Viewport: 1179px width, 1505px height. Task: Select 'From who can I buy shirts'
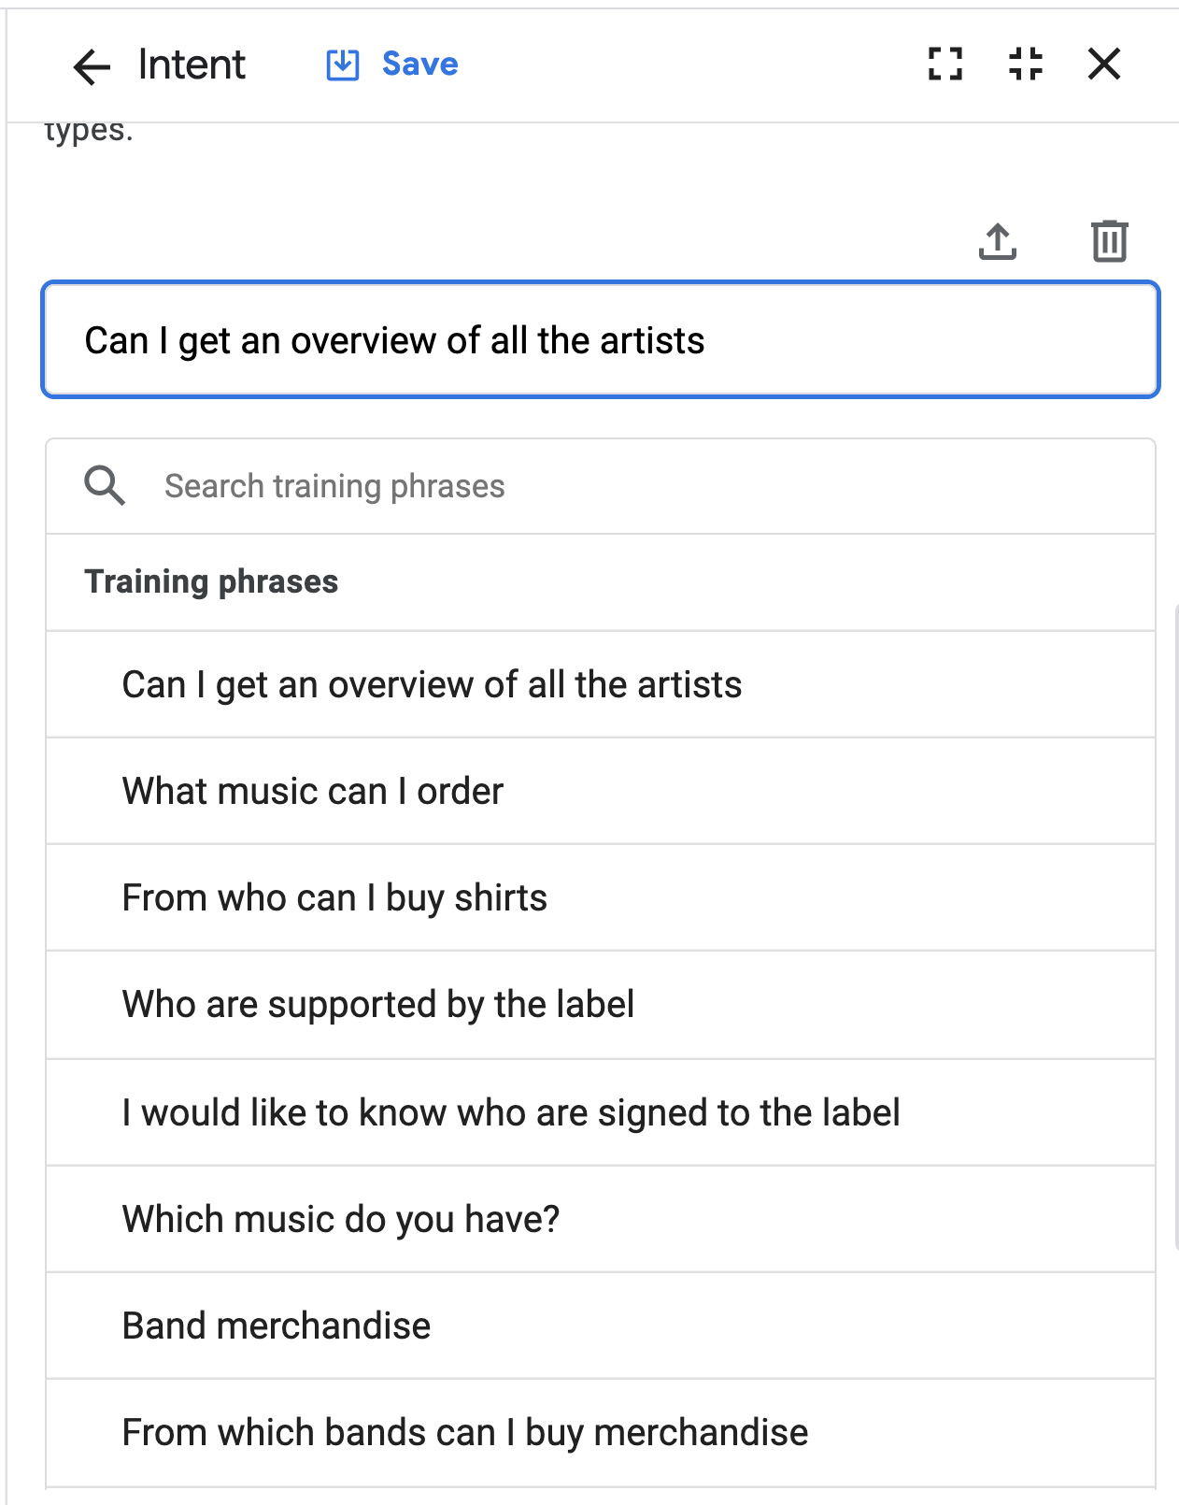334,898
